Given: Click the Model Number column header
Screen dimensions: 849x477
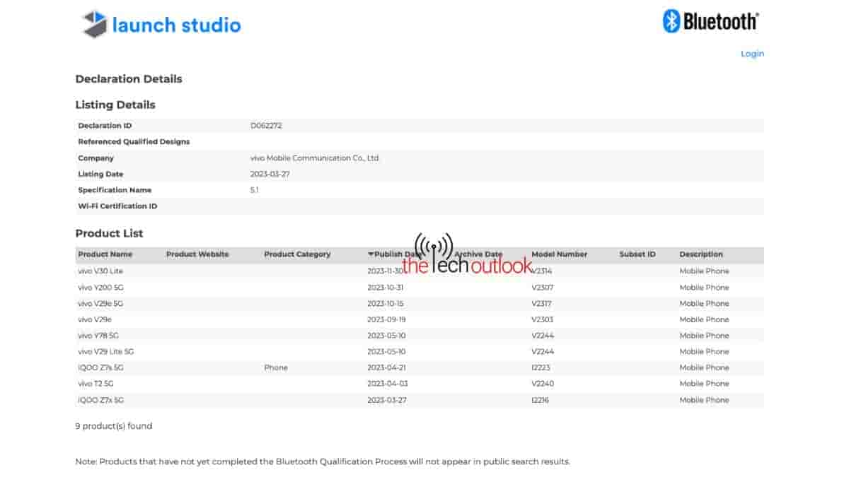Looking at the screenshot, I should coord(559,254).
